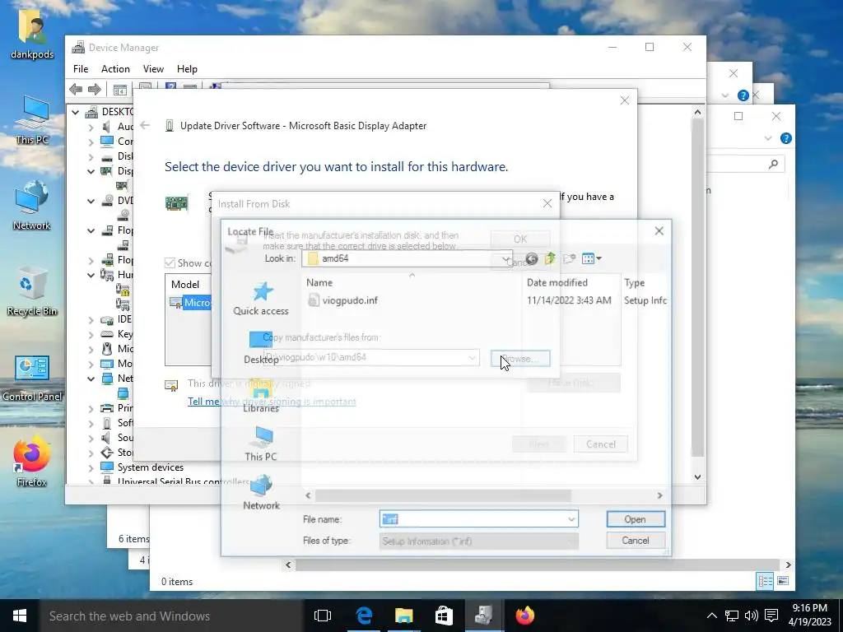Open the File name dropdown arrow

(571, 519)
